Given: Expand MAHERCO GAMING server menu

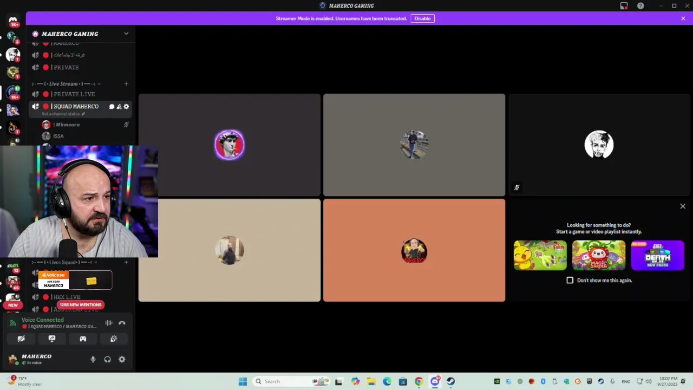Looking at the screenshot, I should coord(126,34).
